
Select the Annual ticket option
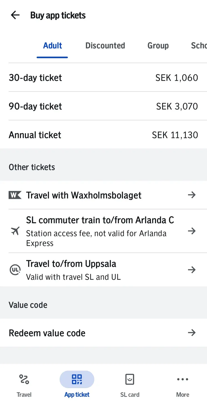pyautogui.click(x=103, y=135)
